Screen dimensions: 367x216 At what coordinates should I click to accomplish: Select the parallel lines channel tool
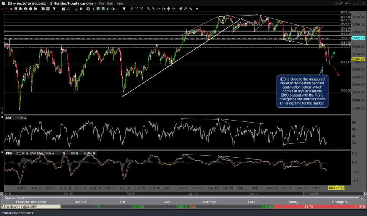141,9
